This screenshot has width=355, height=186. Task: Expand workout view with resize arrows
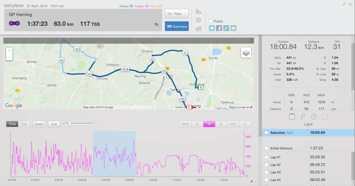[344, 4]
